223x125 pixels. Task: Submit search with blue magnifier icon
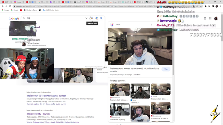point(101,18)
